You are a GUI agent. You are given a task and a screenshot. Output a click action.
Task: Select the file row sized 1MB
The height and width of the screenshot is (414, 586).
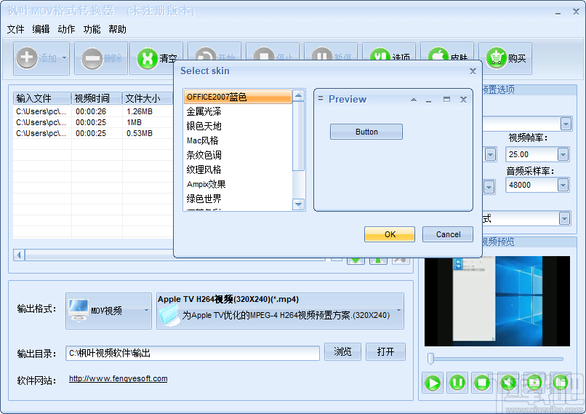(93, 122)
